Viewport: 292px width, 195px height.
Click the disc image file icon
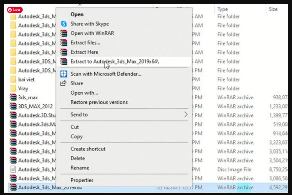pos(13,169)
